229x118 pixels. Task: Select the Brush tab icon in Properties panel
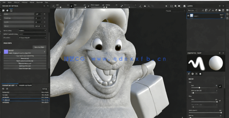[x=189, y=74]
